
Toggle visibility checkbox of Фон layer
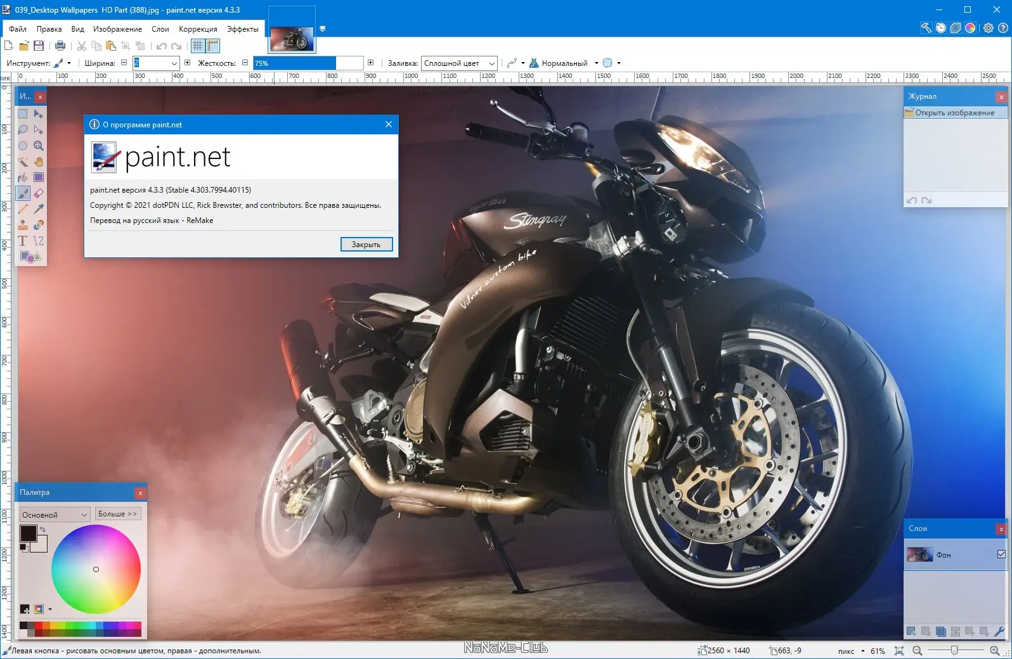(x=1001, y=554)
